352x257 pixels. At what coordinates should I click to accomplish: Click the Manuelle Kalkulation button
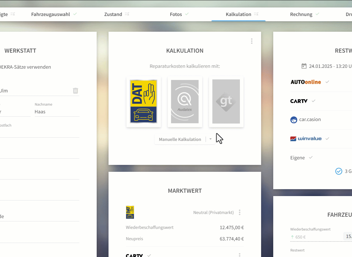(180, 139)
